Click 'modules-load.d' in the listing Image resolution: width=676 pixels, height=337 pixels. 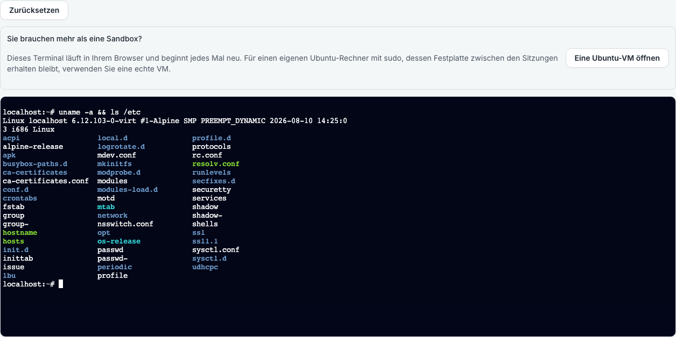[x=128, y=190]
